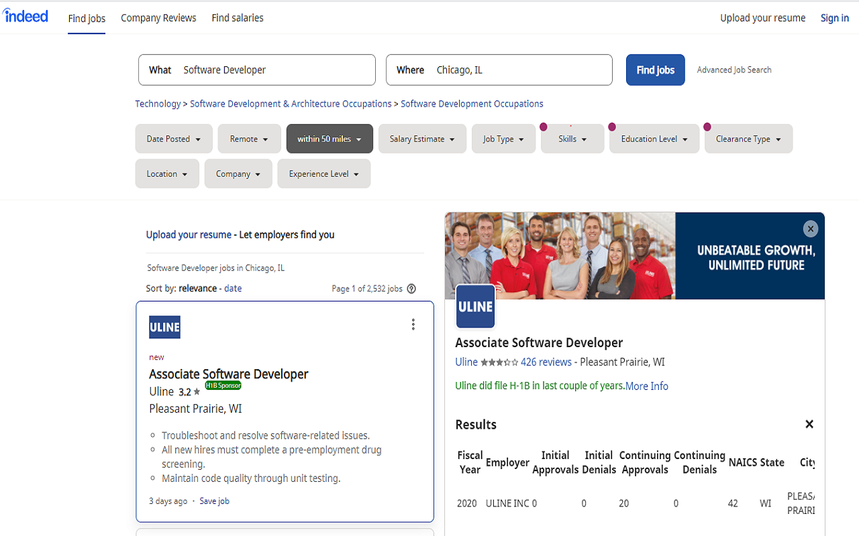Open More Info about H-1B filing
The image size is (859, 536).
(646, 386)
